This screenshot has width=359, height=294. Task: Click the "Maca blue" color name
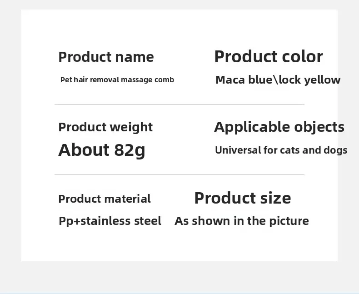click(x=243, y=80)
